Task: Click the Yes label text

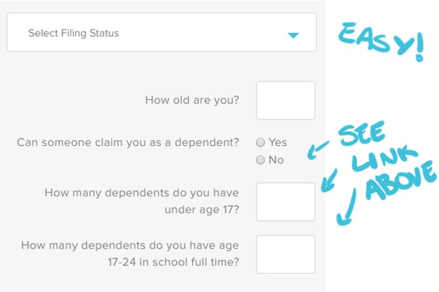Action: [x=278, y=142]
